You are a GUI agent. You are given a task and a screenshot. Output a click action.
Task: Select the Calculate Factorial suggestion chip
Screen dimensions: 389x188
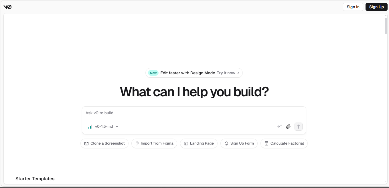(284, 143)
